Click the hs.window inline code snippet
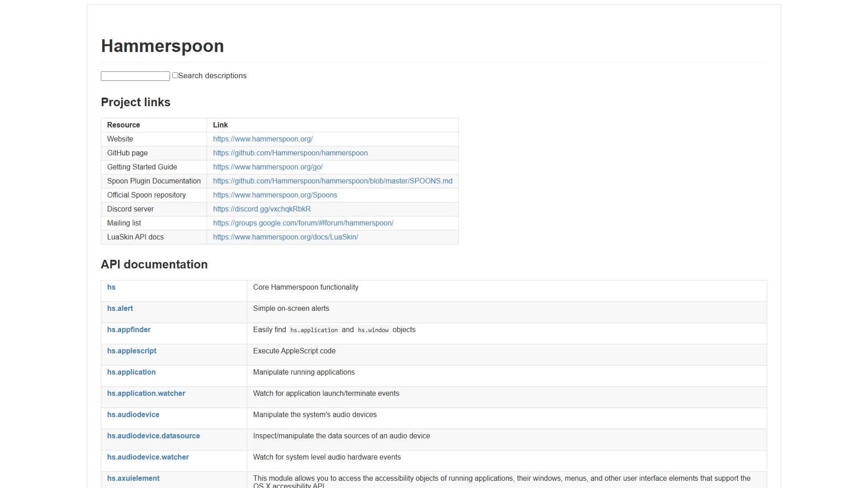 (373, 330)
